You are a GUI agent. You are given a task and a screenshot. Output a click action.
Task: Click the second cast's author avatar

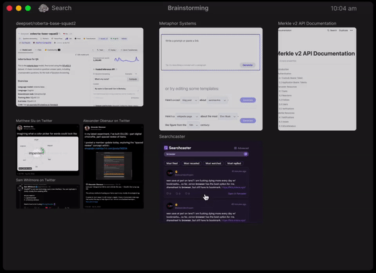(170, 206)
